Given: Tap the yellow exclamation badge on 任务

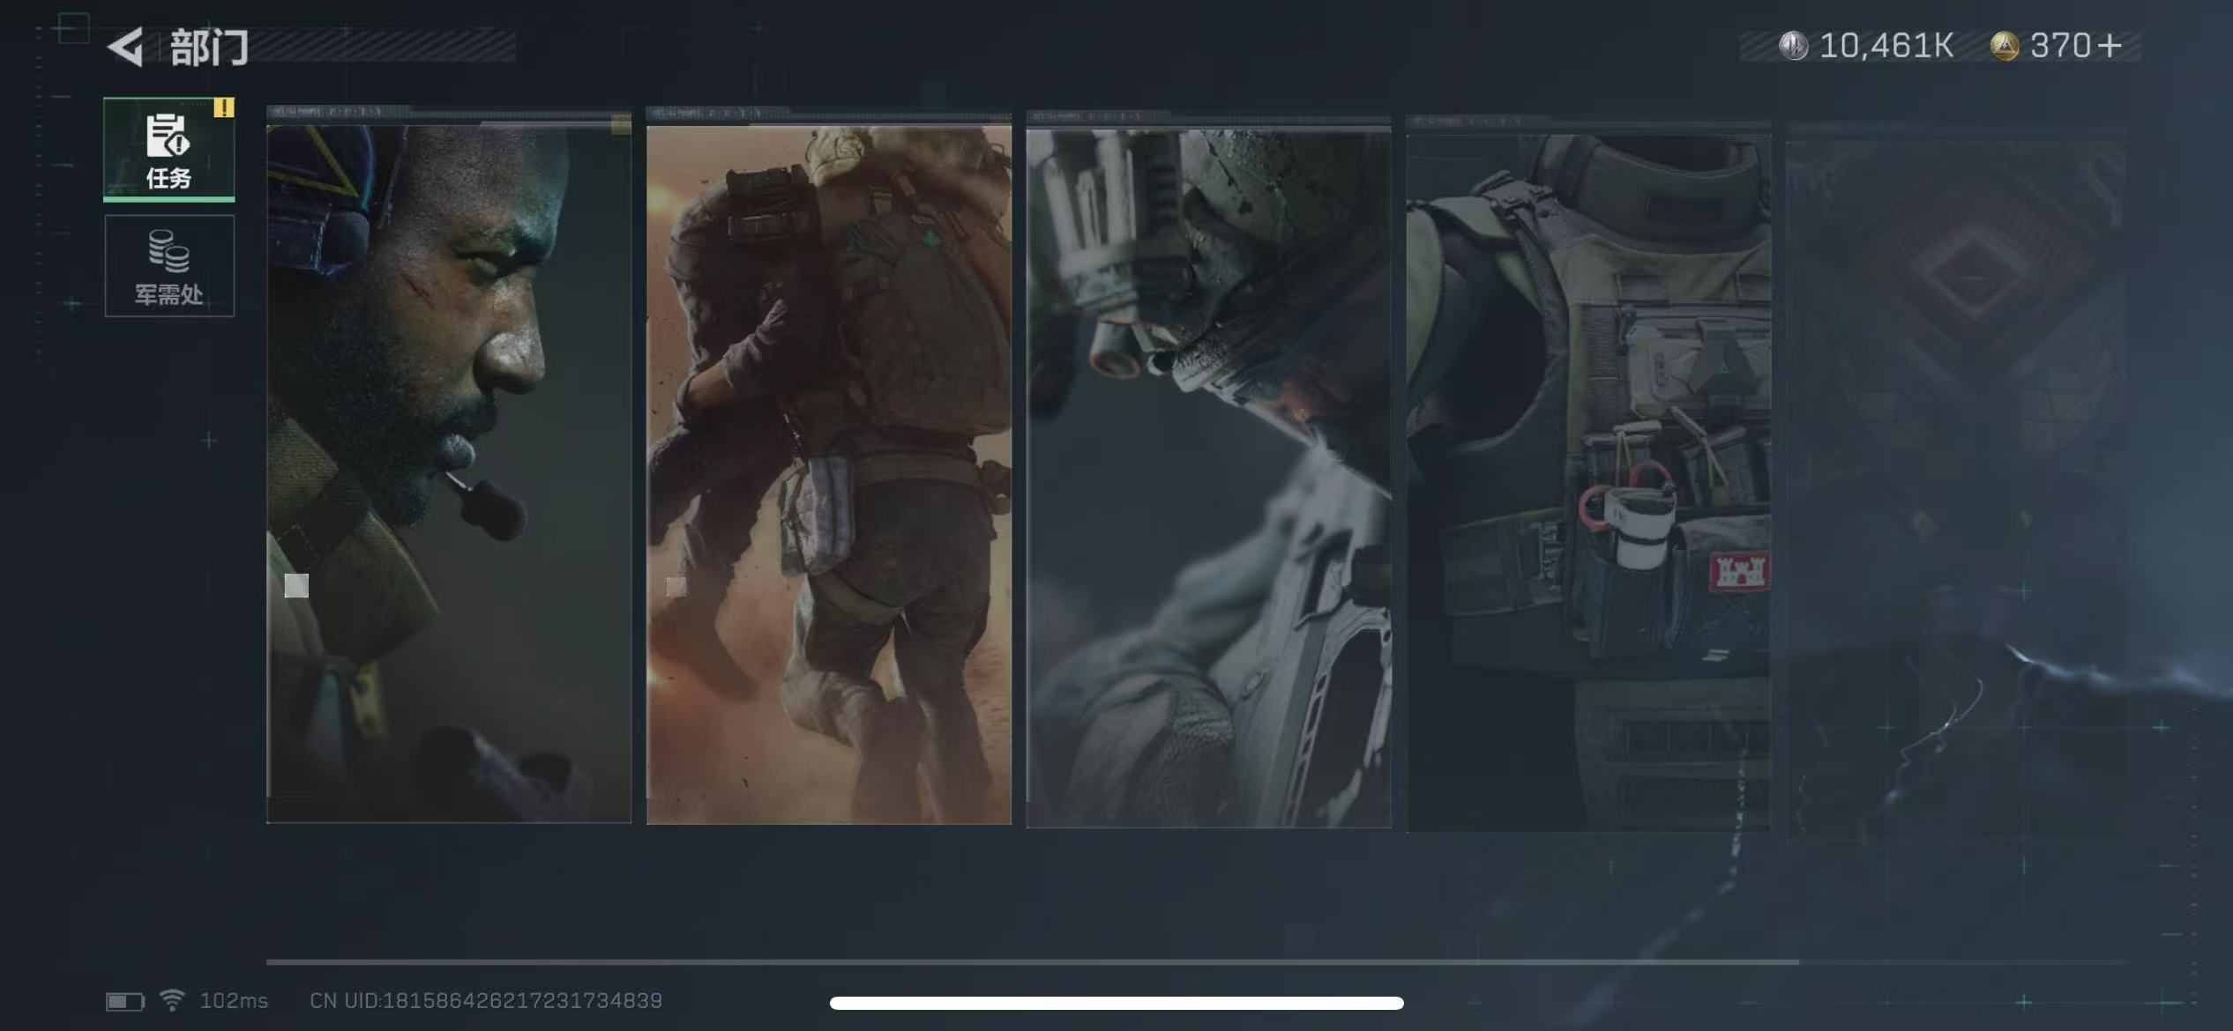Looking at the screenshot, I should click(224, 108).
